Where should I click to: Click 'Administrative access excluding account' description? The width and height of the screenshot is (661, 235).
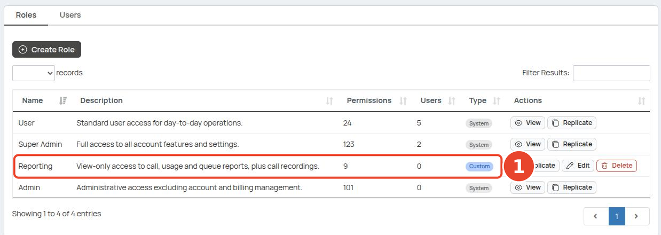(189, 187)
